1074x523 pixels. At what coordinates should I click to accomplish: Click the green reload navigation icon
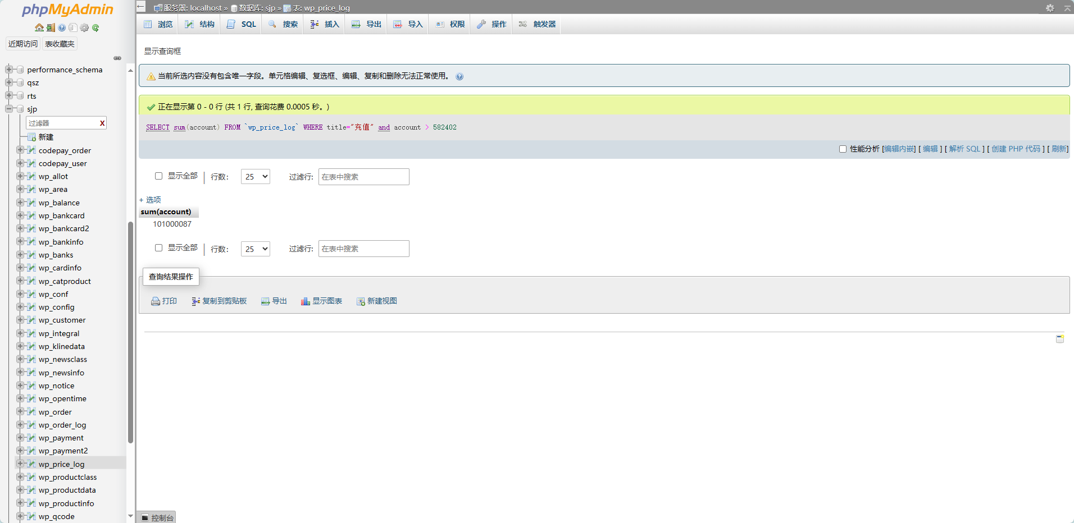pos(95,27)
